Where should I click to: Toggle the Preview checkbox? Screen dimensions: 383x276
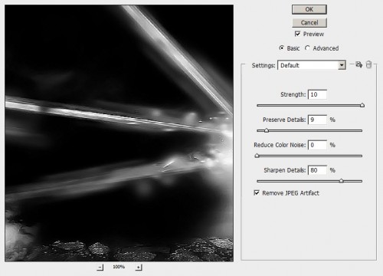[297, 34]
